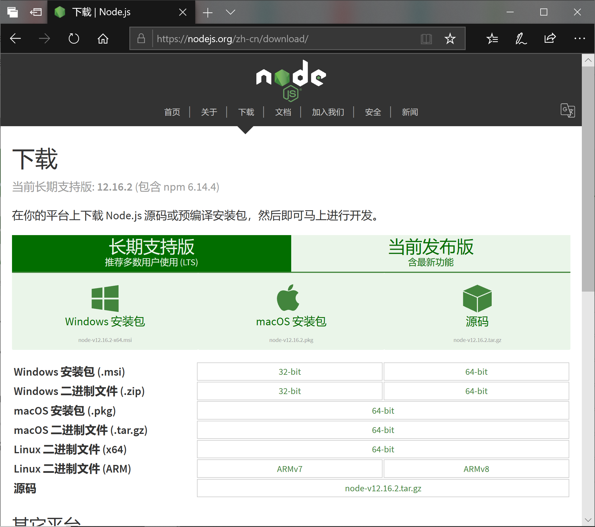Click the Share page icon
Image resolution: width=595 pixels, height=527 pixels.
point(550,38)
